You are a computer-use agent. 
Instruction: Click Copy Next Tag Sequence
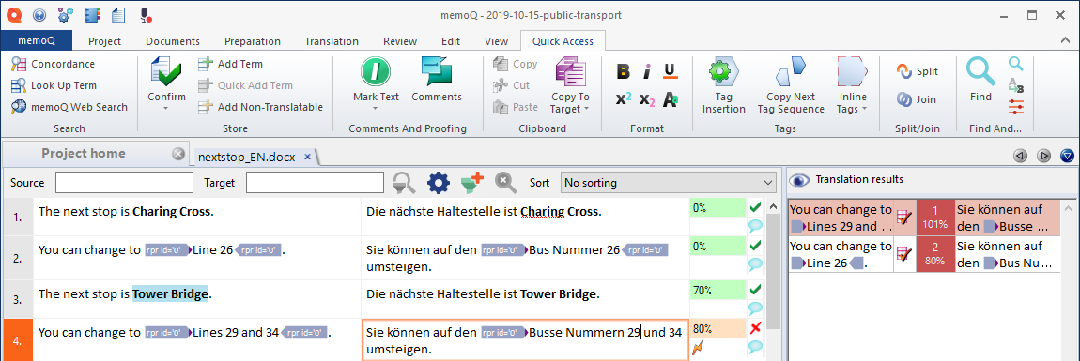(x=791, y=84)
